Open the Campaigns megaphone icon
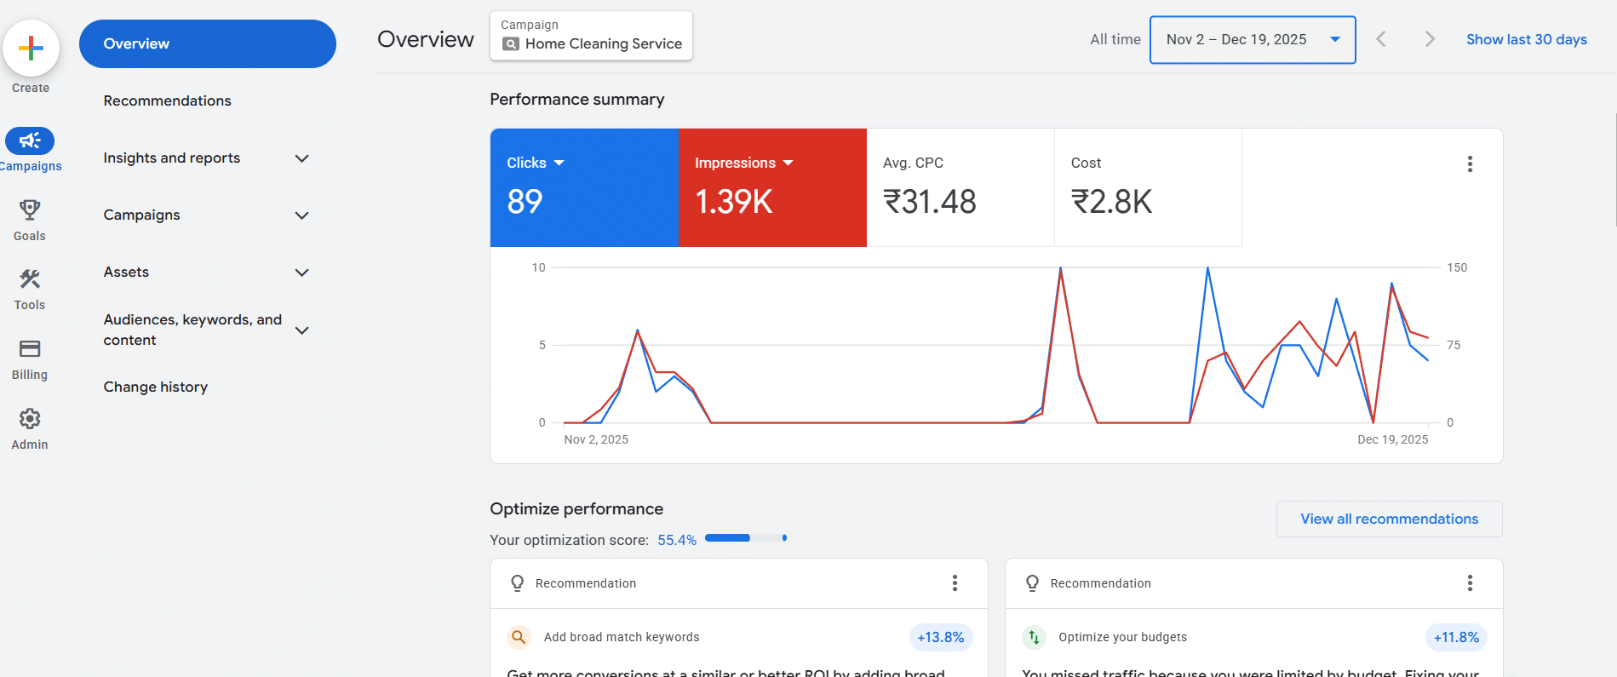This screenshot has width=1617, height=677. [x=30, y=141]
